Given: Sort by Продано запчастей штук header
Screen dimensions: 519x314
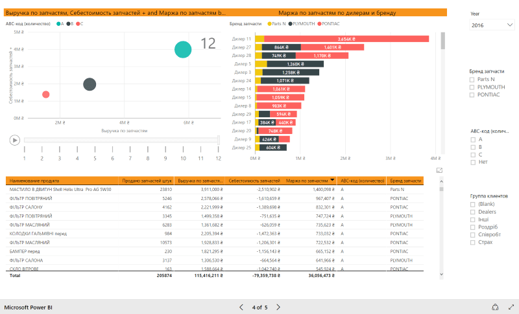Looking at the screenshot, I should pos(147,181).
